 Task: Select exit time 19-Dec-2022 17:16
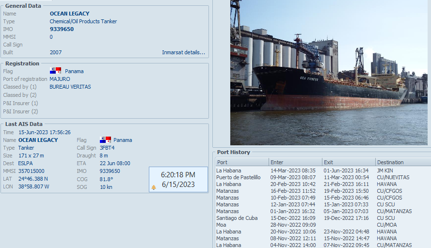tap(346, 218)
